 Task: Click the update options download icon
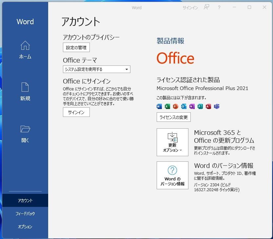(172, 137)
